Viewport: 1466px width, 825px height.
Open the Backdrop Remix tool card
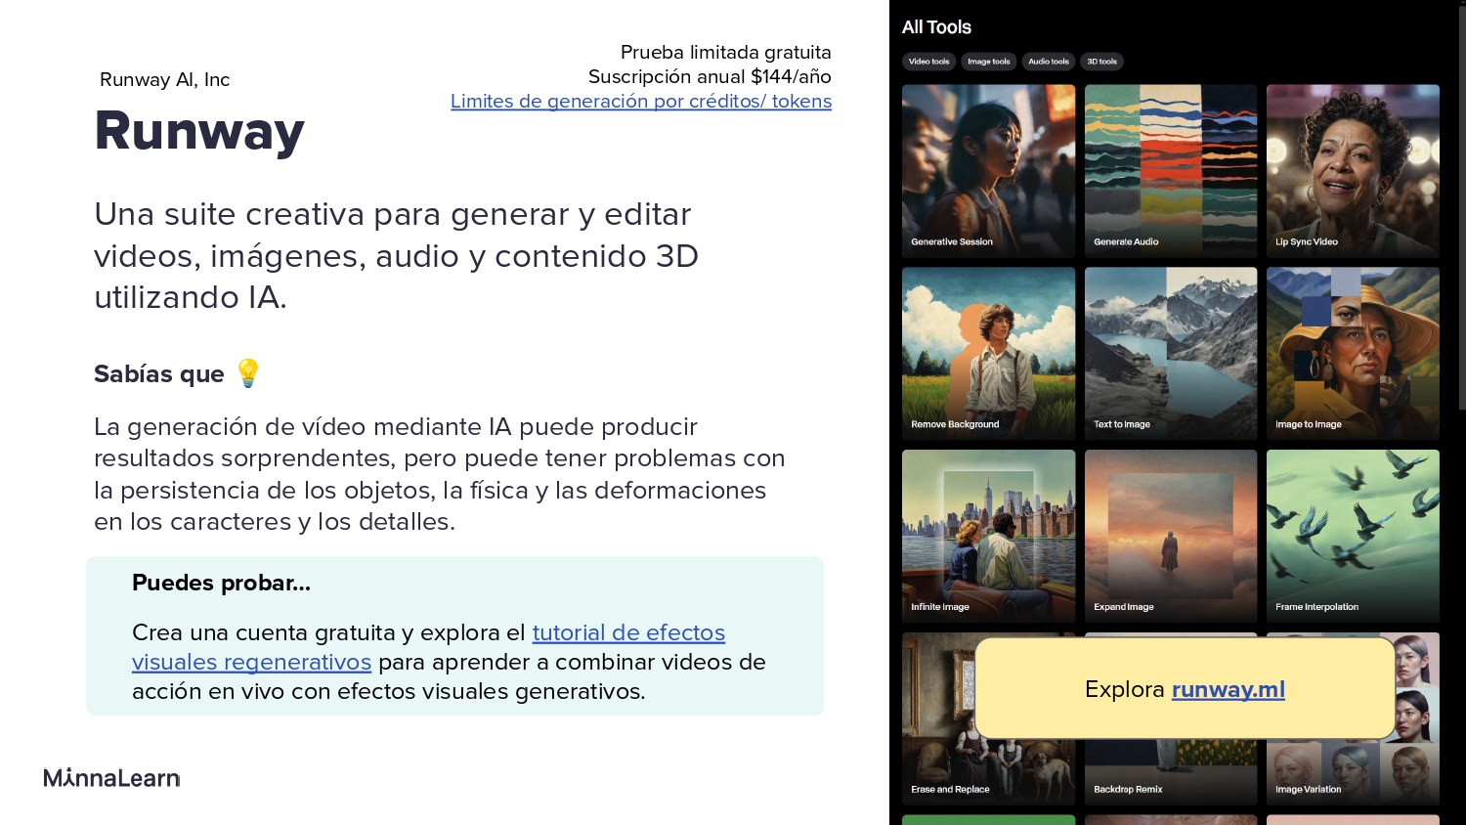tap(1171, 774)
